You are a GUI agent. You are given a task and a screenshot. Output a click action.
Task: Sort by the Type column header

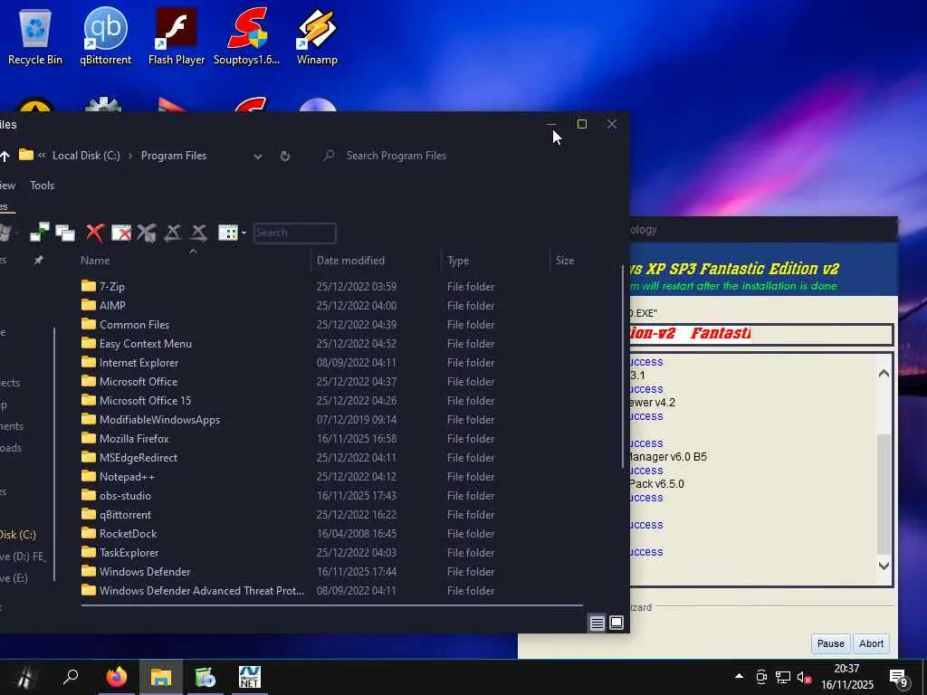click(458, 260)
